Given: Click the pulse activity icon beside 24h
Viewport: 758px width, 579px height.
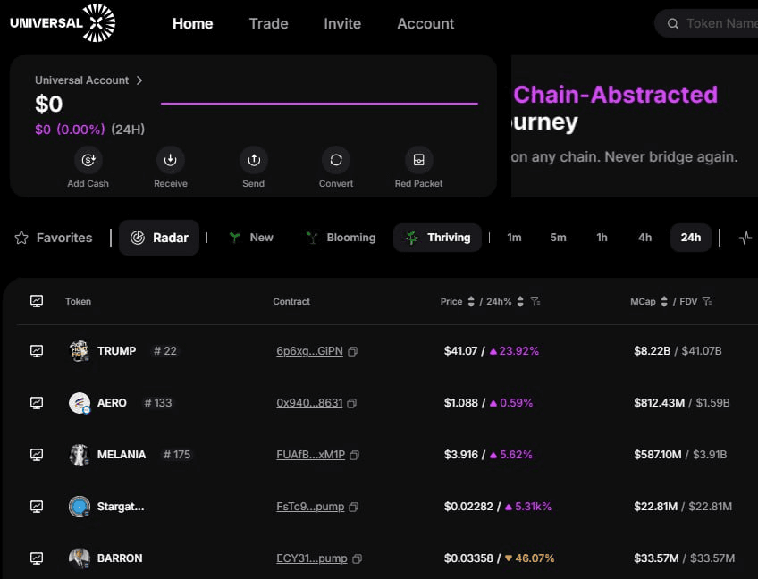Looking at the screenshot, I should tap(745, 238).
